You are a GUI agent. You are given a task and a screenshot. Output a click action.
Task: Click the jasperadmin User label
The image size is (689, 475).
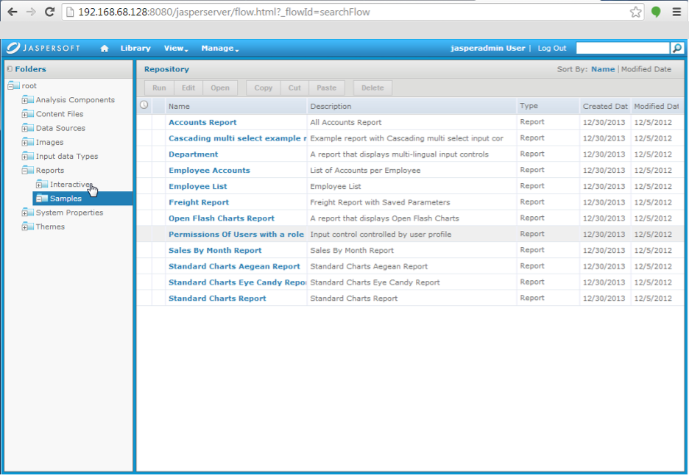[x=488, y=49]
